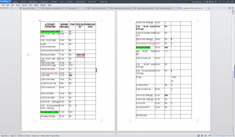Close the first .docx document tab
235x137 pixels.
[40, 8]
